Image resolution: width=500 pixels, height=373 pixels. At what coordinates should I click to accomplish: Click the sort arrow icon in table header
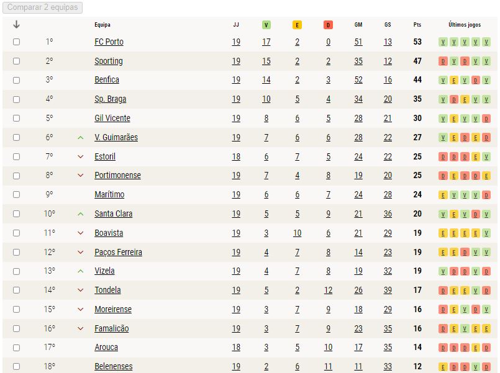point(17,25)
